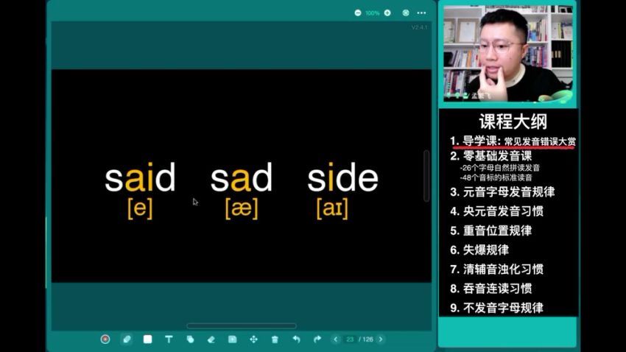626x352 pixels.
Task: Click the current page number field
Action: pos(350,339)
